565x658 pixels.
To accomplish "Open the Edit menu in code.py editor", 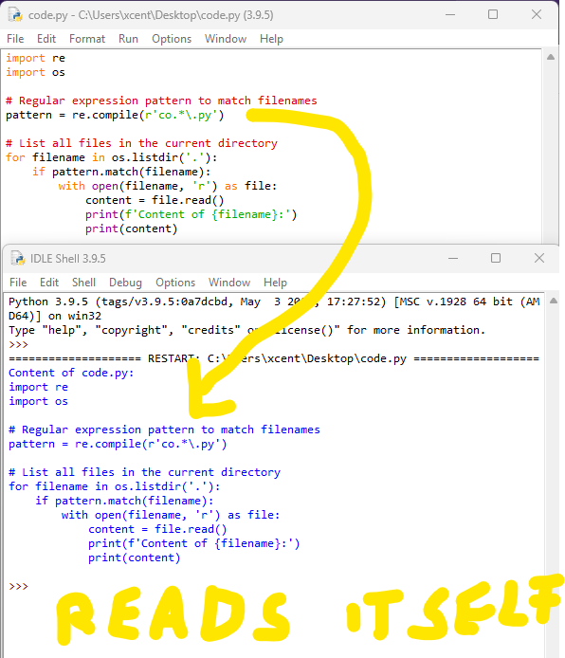I will click(46, 39).
